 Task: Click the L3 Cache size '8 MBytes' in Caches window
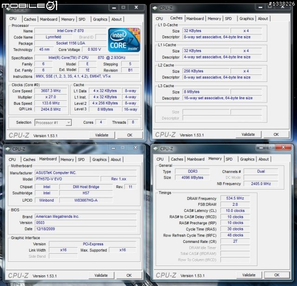click(x=206, y=92)
